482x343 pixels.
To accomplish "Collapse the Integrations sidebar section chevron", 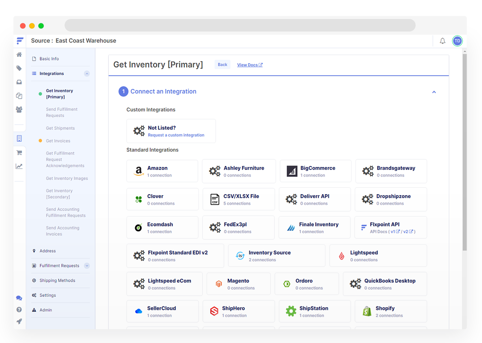I will click(x=87, y=74).
